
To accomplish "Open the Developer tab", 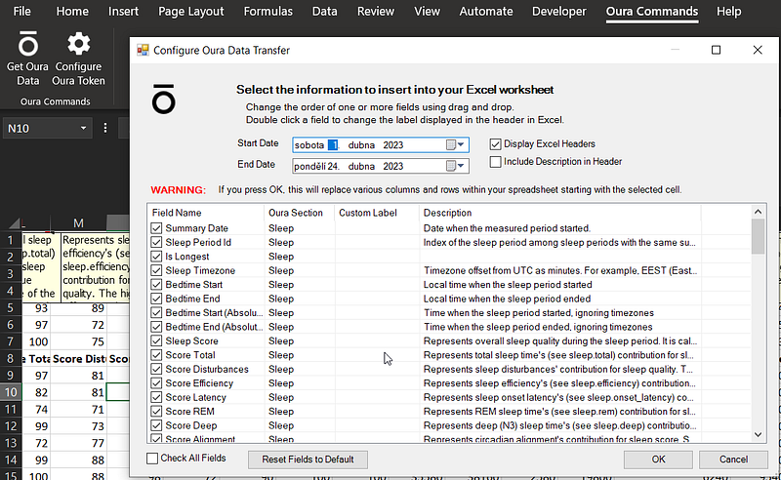I will 558,11.
